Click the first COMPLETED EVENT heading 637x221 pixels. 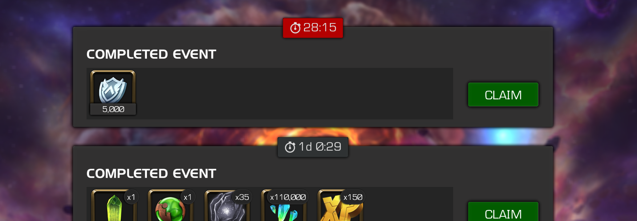[x=151, y=54]
